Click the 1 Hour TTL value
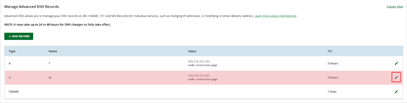This screenshot has width=407, height=103. [332, 92]
